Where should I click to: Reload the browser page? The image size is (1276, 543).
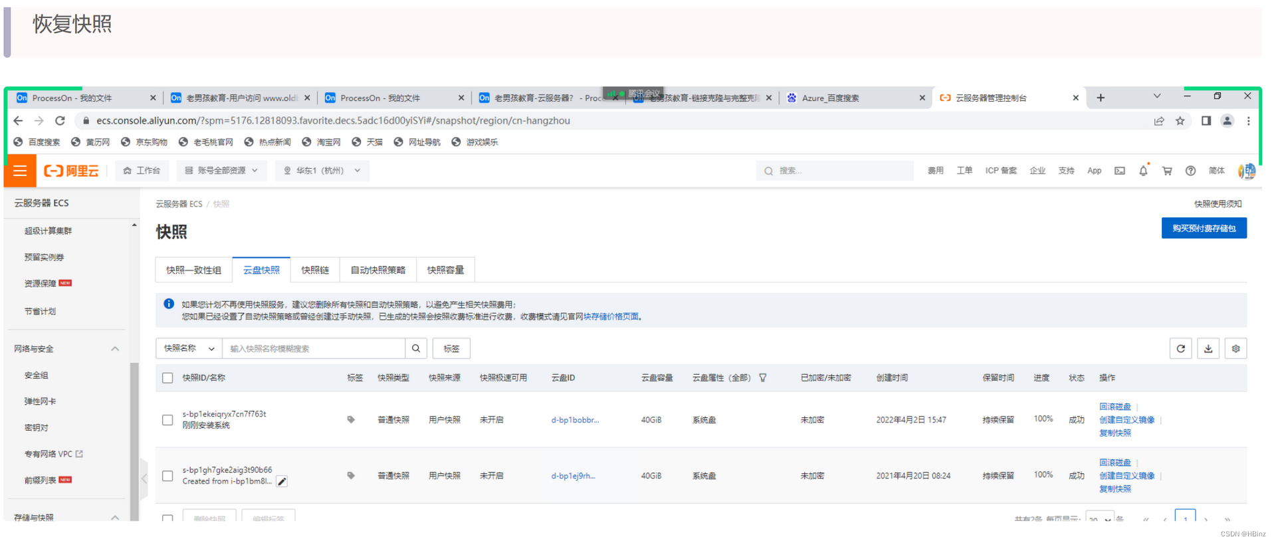click(60, 120)
